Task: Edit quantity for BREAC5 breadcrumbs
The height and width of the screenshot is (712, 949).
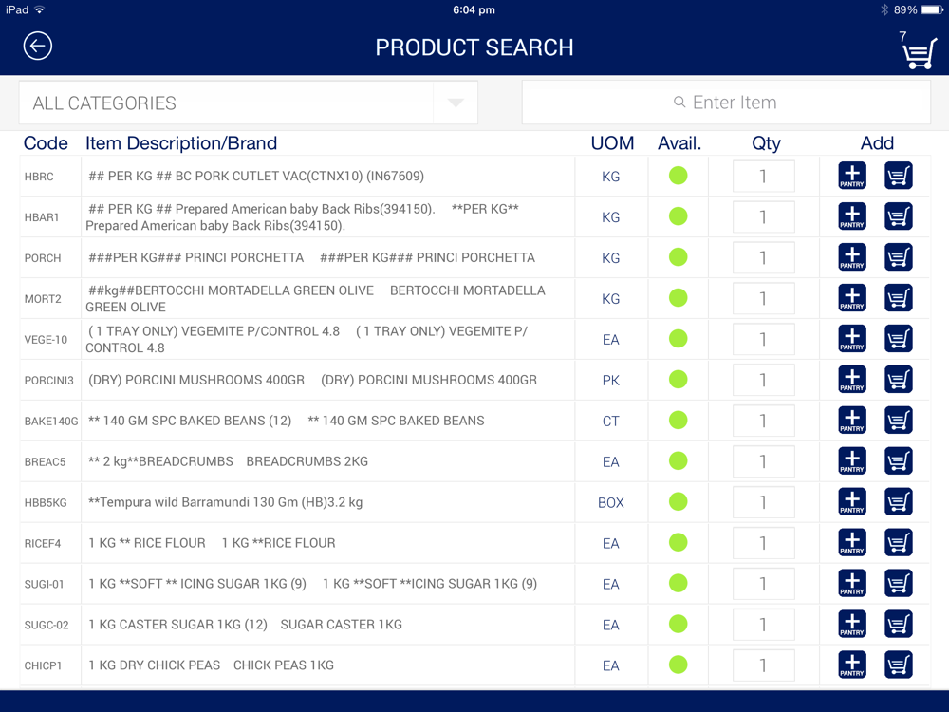Action: coord(763,461)
